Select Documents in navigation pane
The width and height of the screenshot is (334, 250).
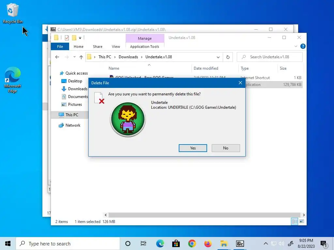click(x=75, y=97)
